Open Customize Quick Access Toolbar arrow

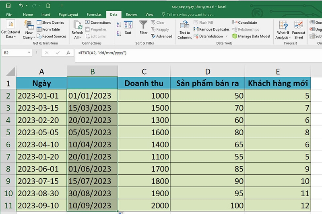tap(62, 6)
